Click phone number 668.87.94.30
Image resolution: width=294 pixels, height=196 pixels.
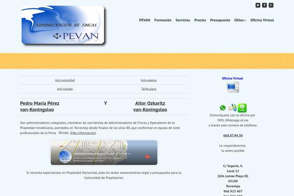click(x=233, y=135)
